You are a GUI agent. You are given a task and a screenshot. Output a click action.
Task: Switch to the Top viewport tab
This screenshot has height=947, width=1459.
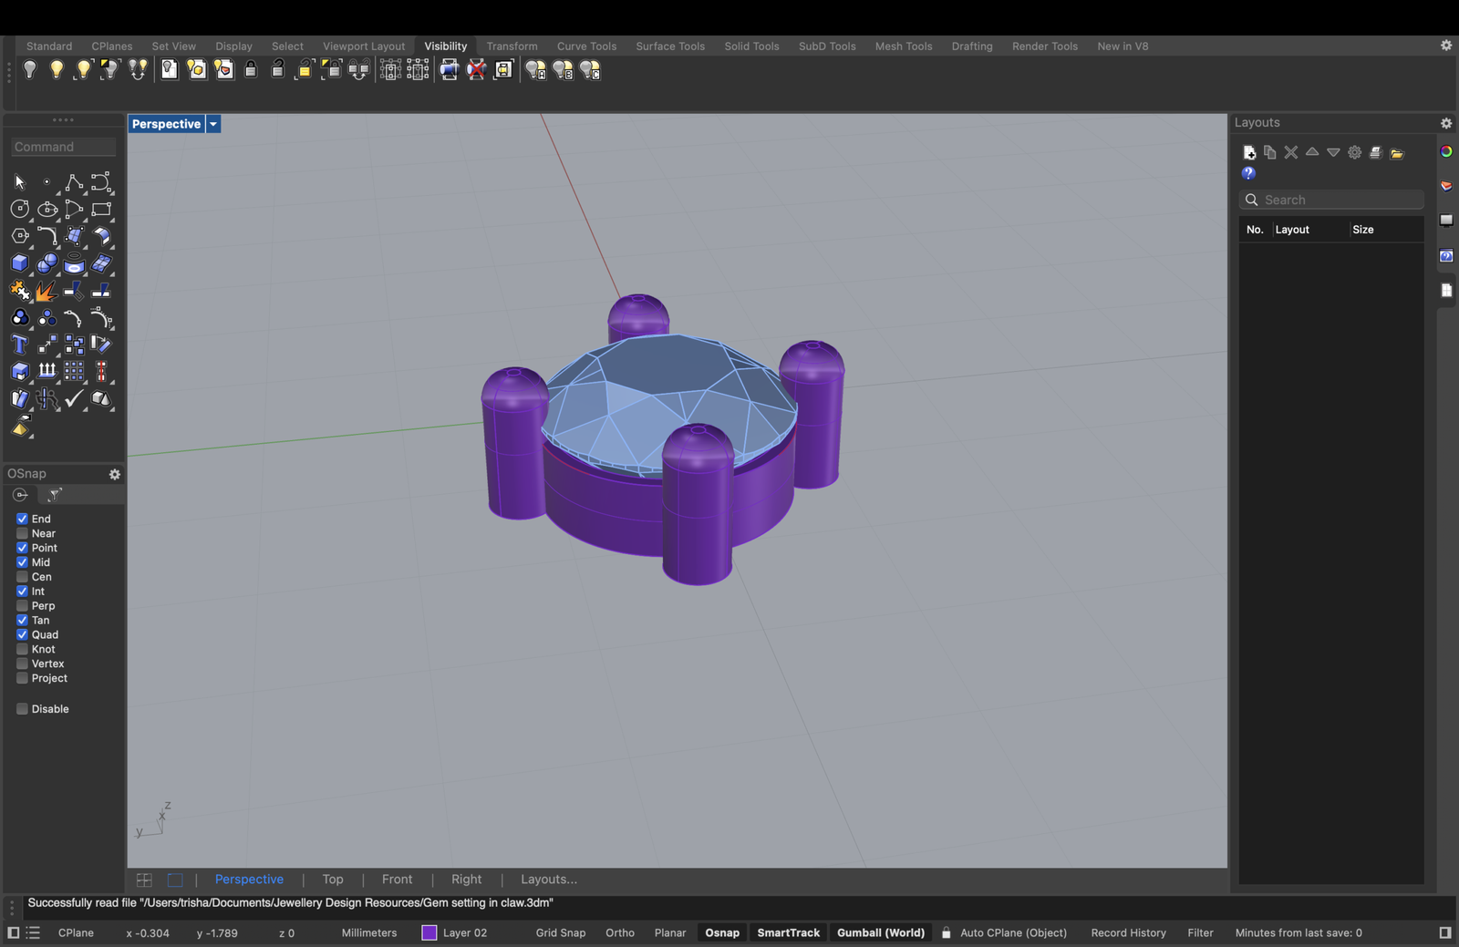[x=333, y=880]
